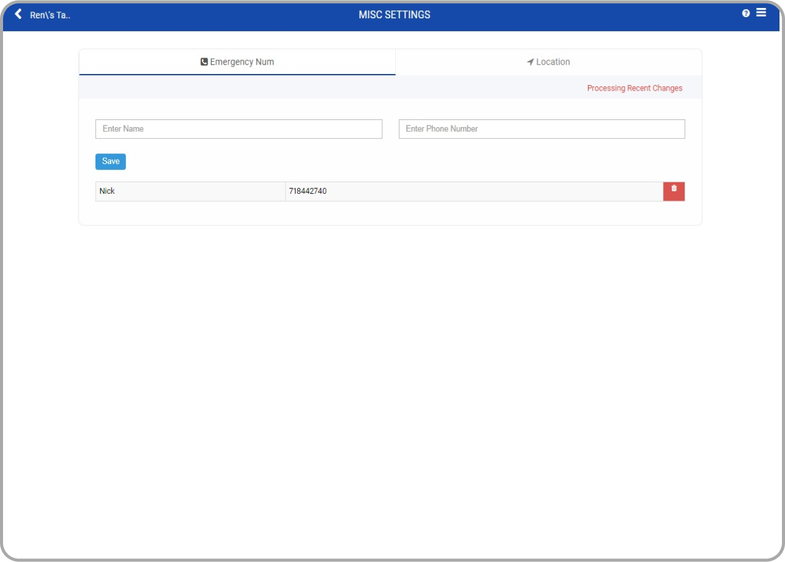Go back using the left chevron arrow

pos(18,14)
